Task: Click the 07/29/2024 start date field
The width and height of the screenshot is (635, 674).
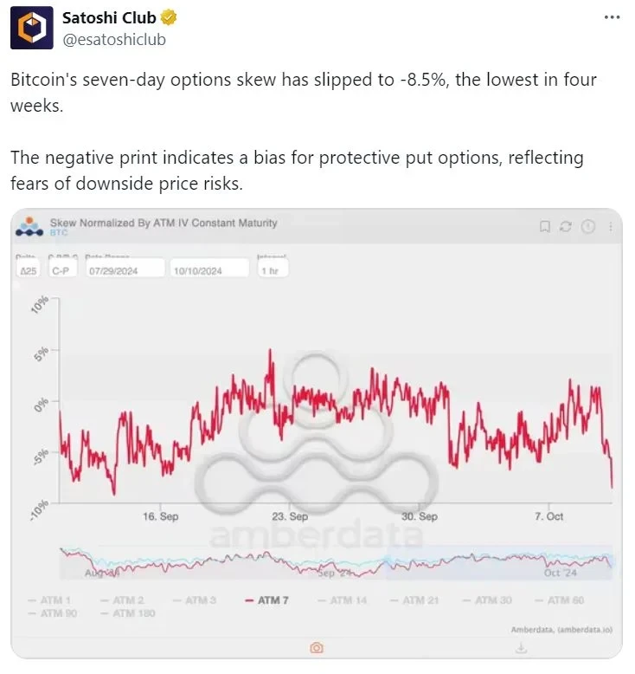Action: 126,269
